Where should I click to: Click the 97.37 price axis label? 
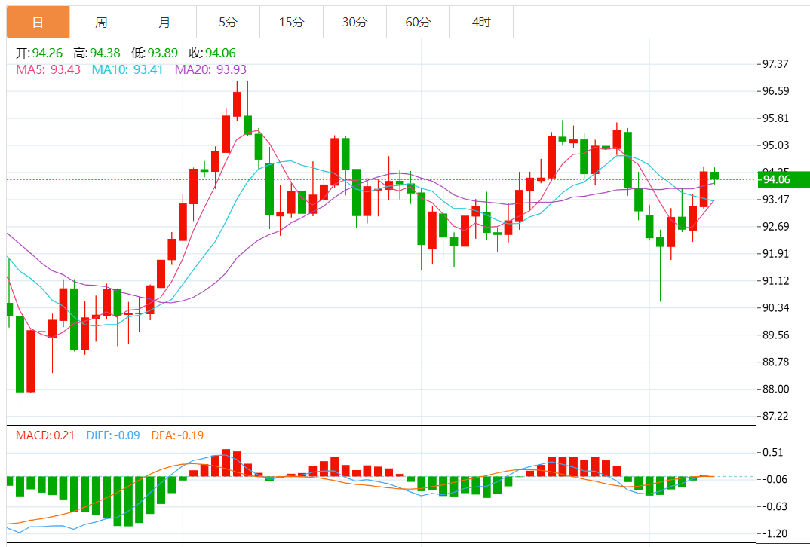(776, 64)
